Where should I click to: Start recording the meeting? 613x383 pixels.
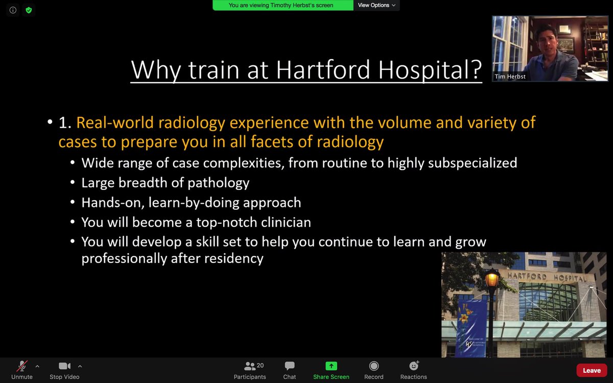click(x=373, y=370)
